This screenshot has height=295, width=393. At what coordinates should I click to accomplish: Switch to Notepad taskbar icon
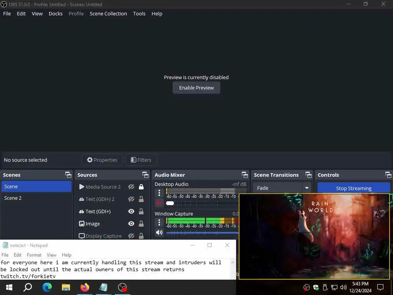point(103,287)
